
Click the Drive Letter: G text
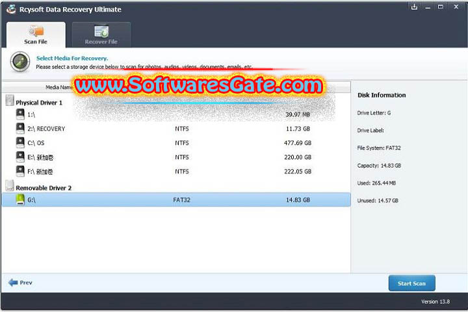(374, 113)
